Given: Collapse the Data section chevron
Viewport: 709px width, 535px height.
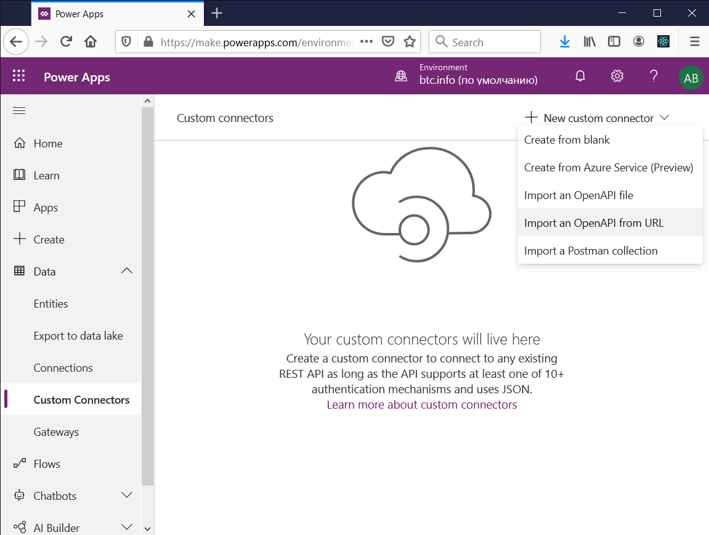Looking at the screenshot, I should [127, 271].
